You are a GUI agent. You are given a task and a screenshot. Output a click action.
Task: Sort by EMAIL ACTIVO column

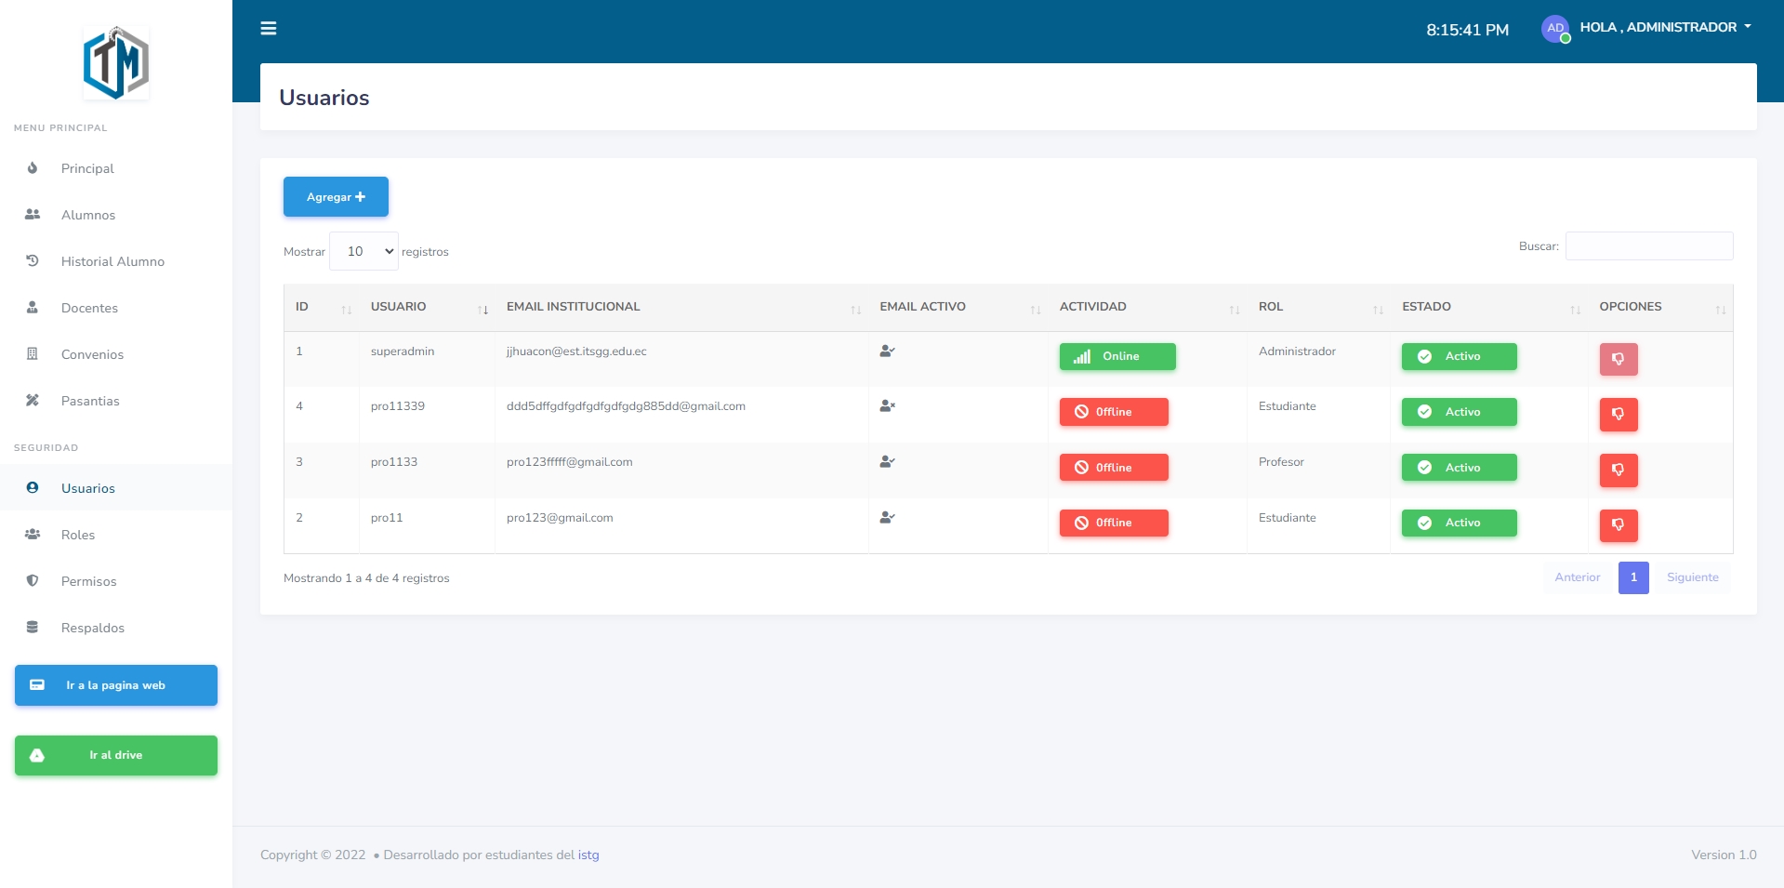pos(958,307)
